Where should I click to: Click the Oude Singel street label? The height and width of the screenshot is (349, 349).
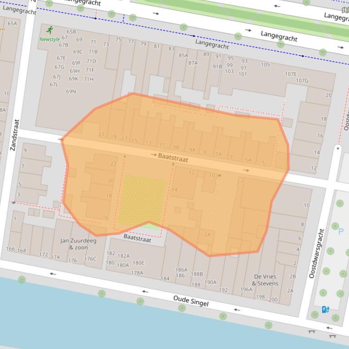(x=191, y=301)
